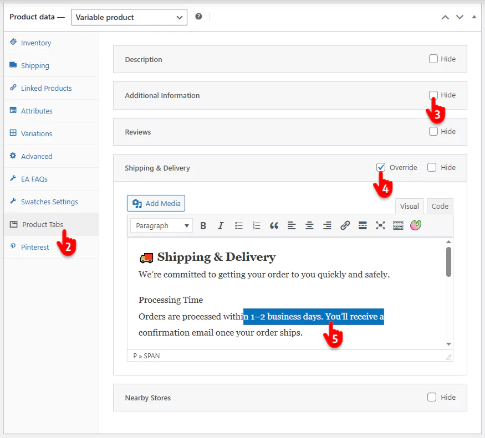485x438 pixels.
Task: Check Hide for Nearby Stores
Action: [432, 397]
